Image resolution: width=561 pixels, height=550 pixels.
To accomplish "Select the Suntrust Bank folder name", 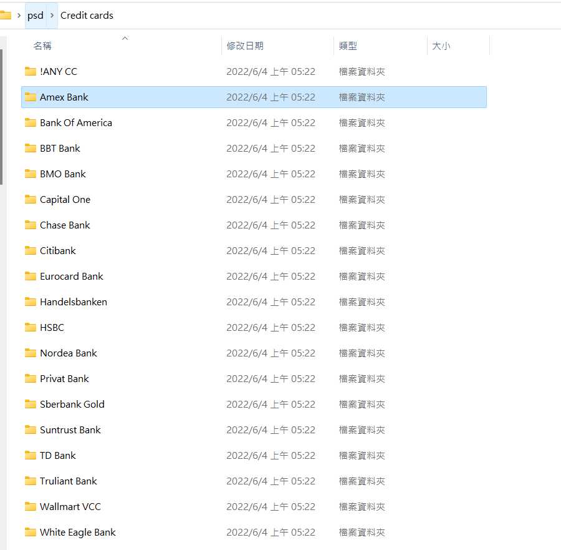I will [x=70, y=430].
